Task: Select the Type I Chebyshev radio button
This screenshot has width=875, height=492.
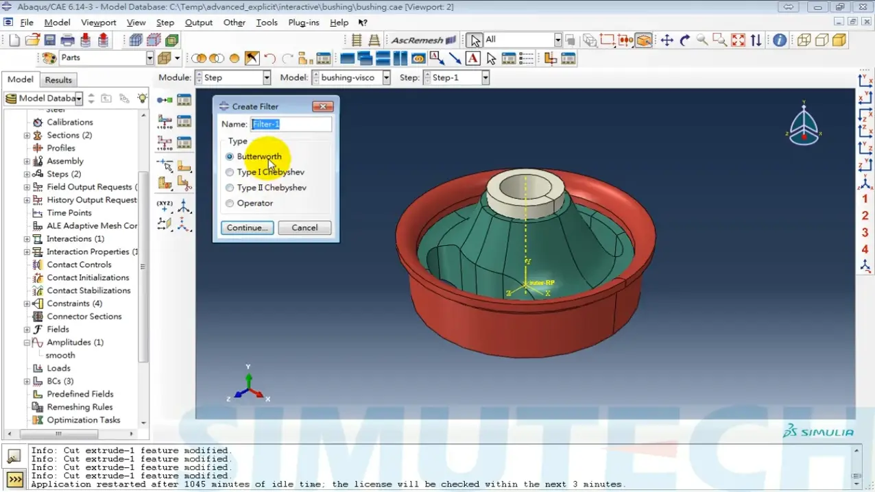Action: tap(230, 172)
